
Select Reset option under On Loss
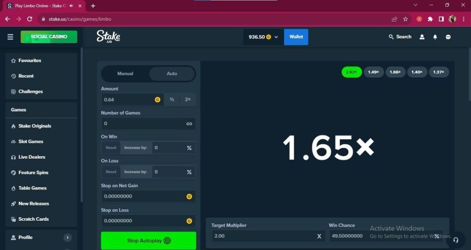tap(111, 172)
